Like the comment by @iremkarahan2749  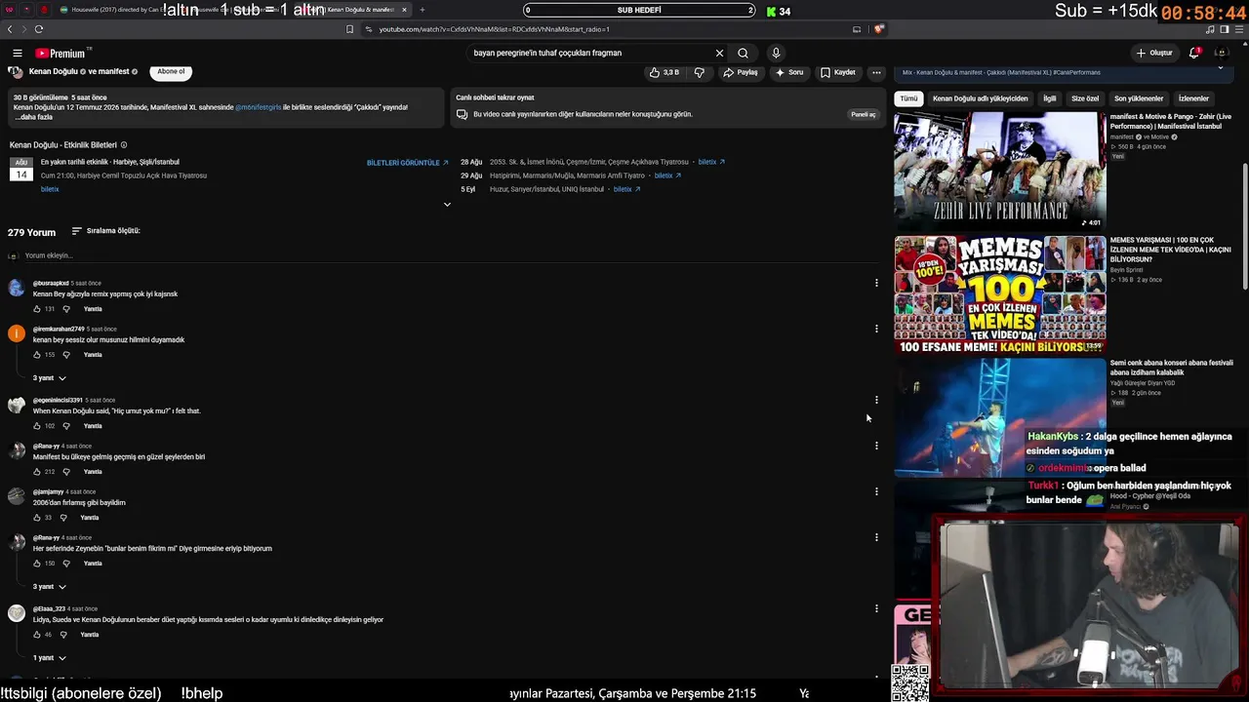pyautogui.click(x=37, y=355)
